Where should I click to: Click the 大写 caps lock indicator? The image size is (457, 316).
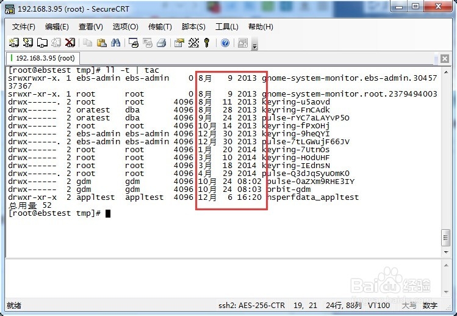[409, 306]
